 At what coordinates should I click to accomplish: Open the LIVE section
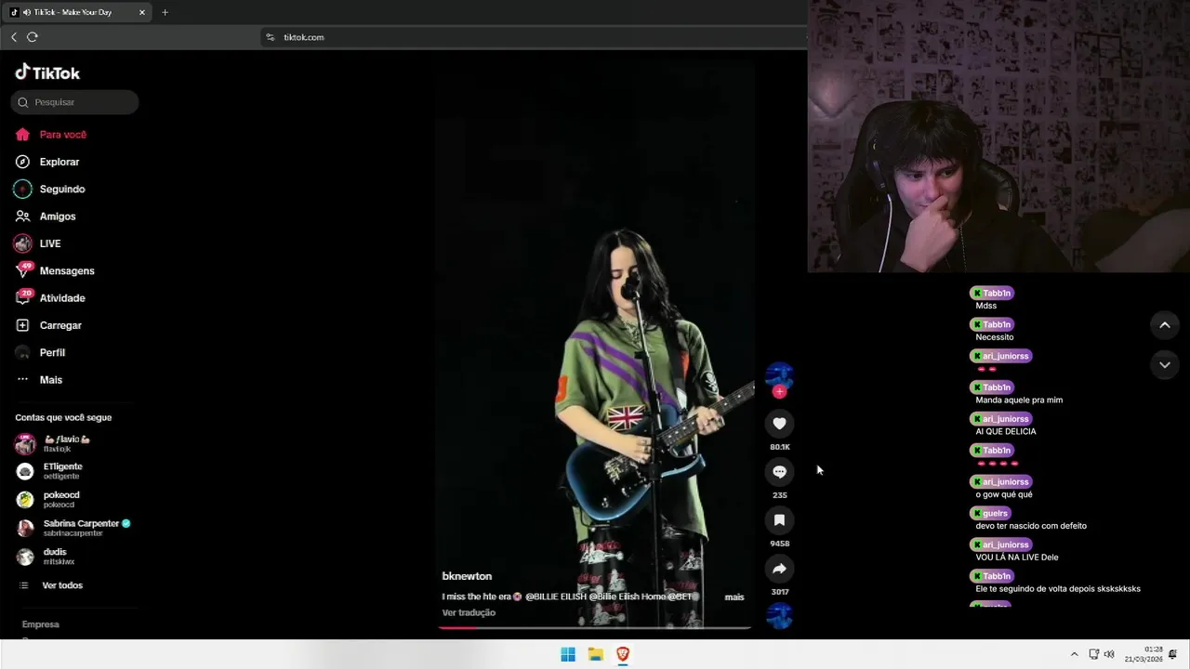(x=49, y=243)
